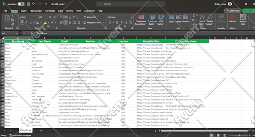255x137 pixels.
Task: Select the DataWork sheet tab
Action: pyautogui.click(x=26, y=131)
